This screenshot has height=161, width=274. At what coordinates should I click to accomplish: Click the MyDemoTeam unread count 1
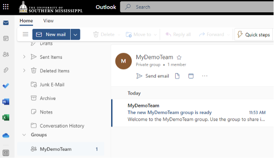(x=97, y=149)
